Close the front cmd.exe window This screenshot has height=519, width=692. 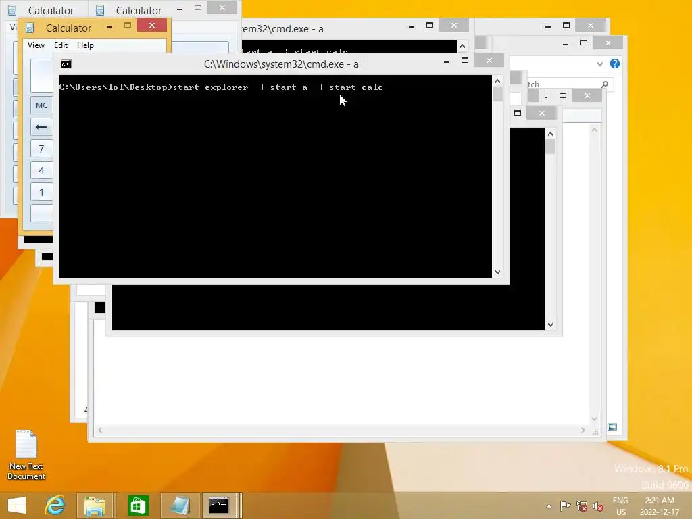[x=489, y=60]
